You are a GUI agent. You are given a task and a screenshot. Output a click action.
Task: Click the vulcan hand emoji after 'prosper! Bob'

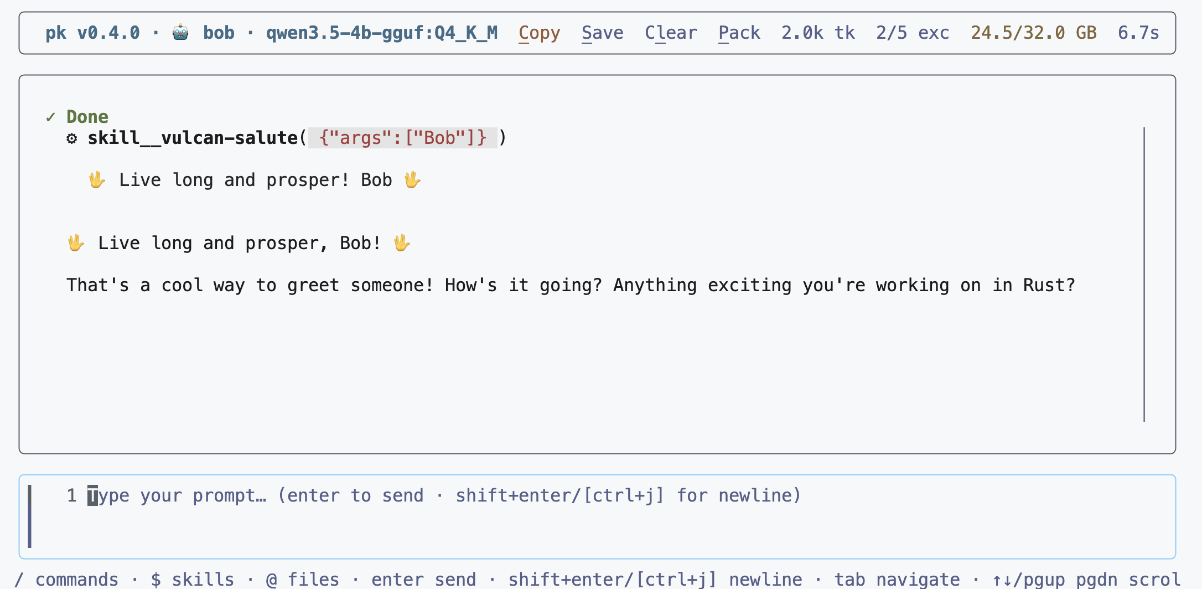click(412, 180)
